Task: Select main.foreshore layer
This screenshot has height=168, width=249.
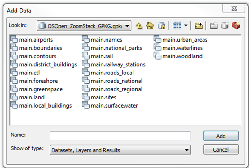Action: pos(34,81)
